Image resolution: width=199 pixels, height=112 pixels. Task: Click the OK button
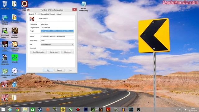pyautogui.click(x=48, y=70)
